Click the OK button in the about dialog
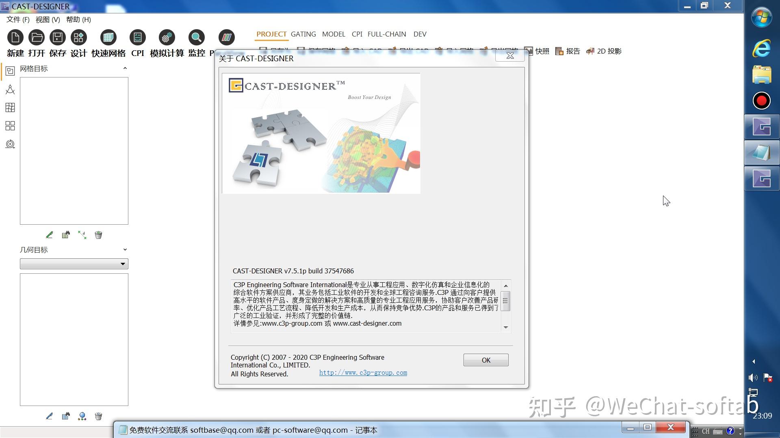This screenshot has width=780, height=438. coord(485,360)
